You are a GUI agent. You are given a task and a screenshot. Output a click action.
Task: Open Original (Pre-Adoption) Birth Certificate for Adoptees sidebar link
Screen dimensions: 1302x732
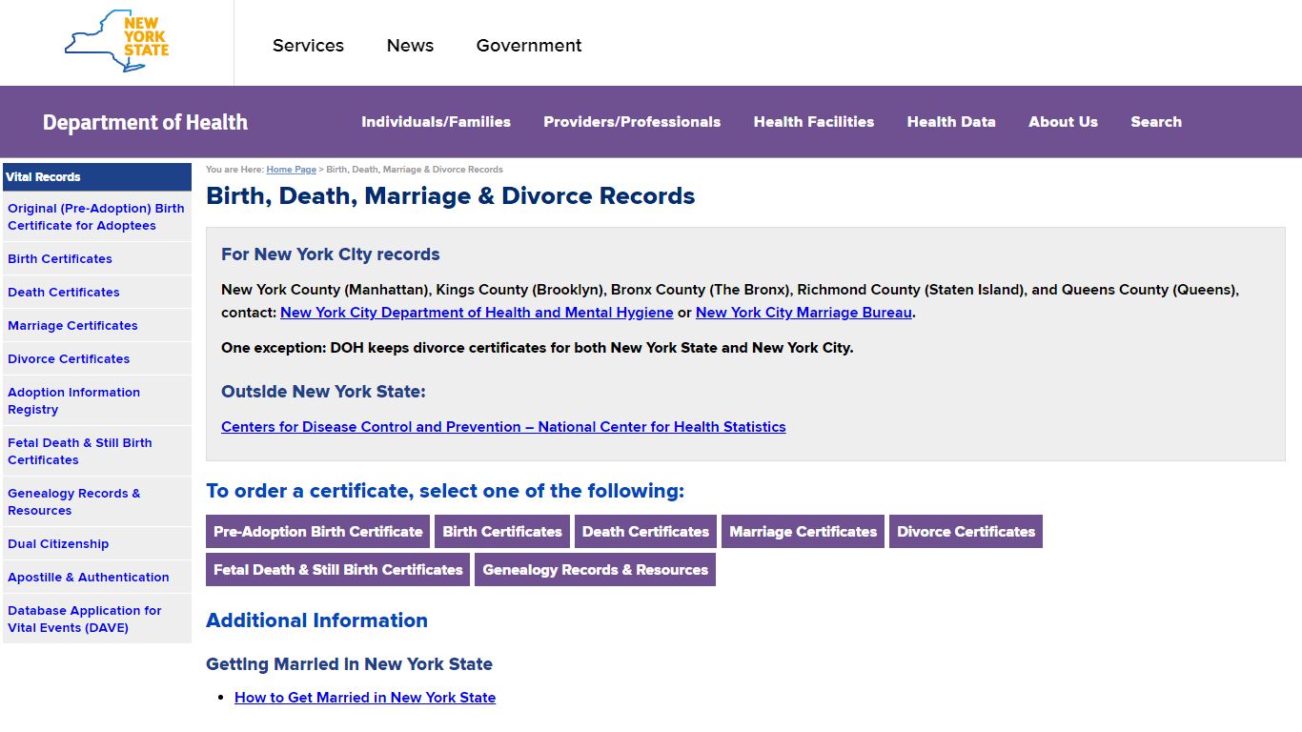tap(96, 216)
